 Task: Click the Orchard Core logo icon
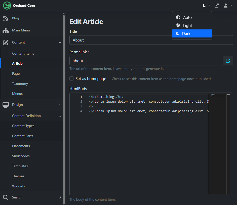[7, 6]
